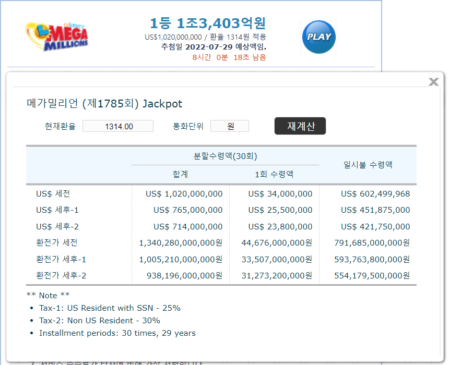Click the 31,273,200,000원 cell

tap(277, 275)
